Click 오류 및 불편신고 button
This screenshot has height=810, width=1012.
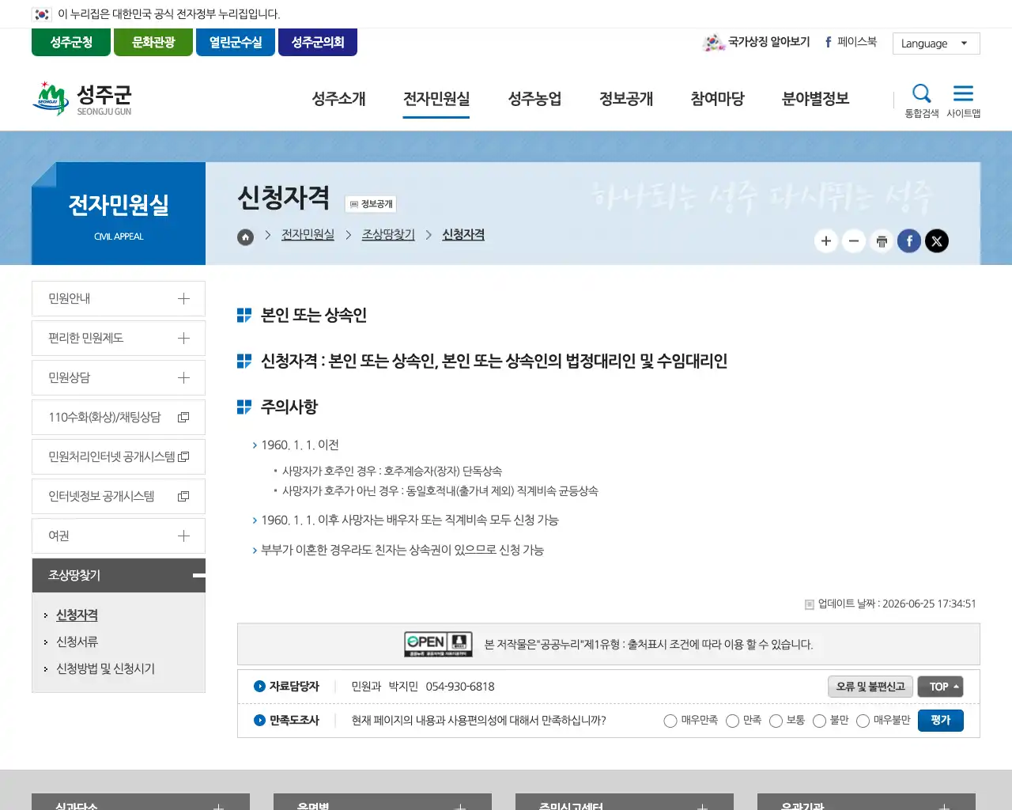870,687
